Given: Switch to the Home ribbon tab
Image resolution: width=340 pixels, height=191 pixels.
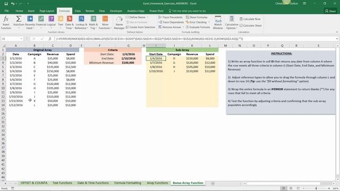Looking at the screenshot, I should pyautogui.click(x=19, y=11).
